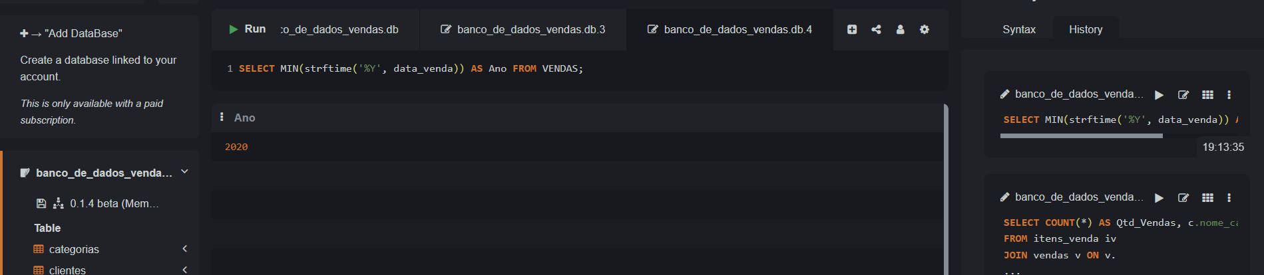Open the settings gear icon

925,29
